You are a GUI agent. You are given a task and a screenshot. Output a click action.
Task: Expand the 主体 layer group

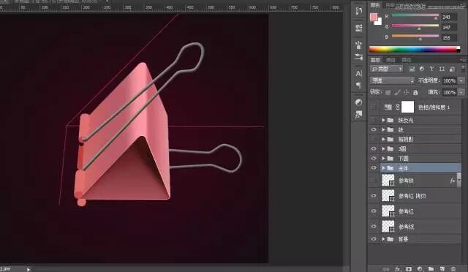coord(383,168)
